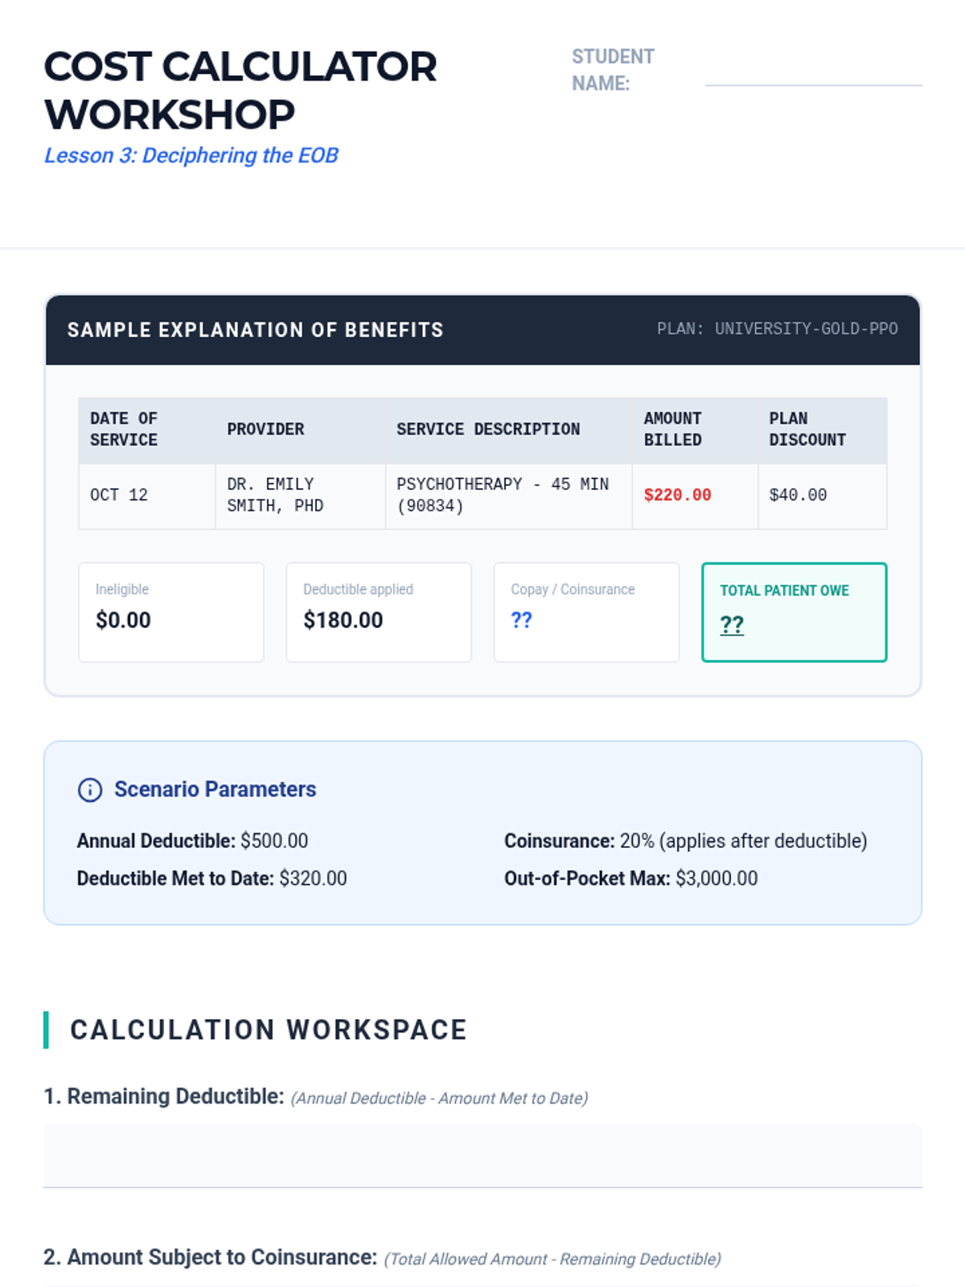Click the Plan: University-Gold-PPO label

(777, 329)
